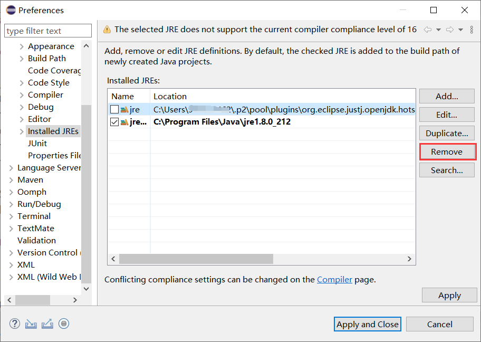Click the tree vertical scrollbar thumb
Viewport: 481px width, 342px height.
coord(86,194)
